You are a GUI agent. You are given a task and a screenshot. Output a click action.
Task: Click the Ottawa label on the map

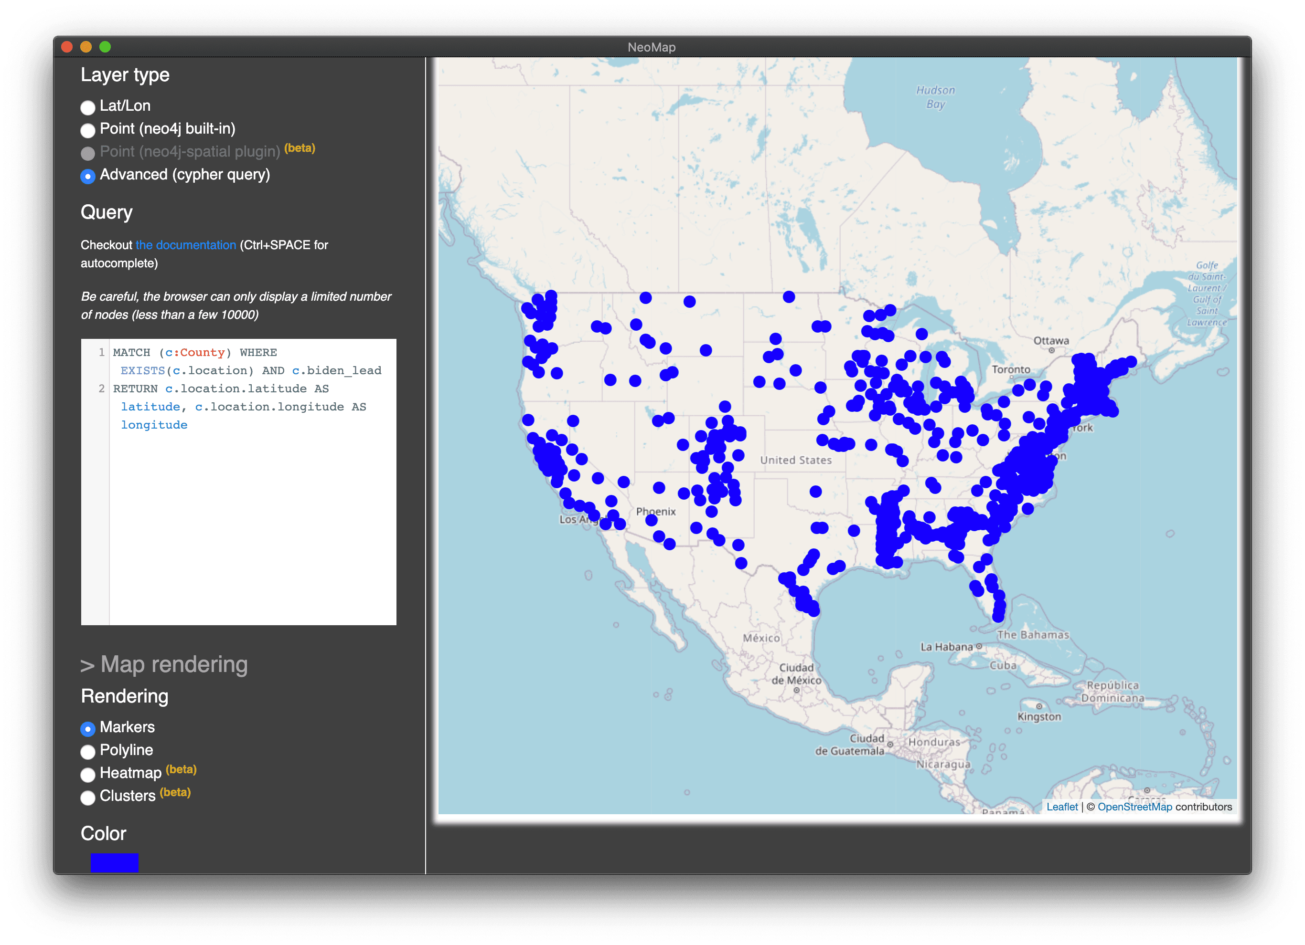(1051, 340)
